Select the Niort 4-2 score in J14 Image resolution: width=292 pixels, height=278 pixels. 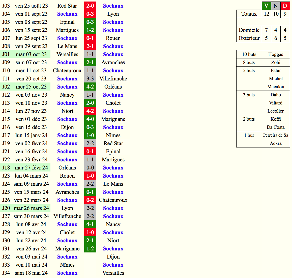pos(90,111)
